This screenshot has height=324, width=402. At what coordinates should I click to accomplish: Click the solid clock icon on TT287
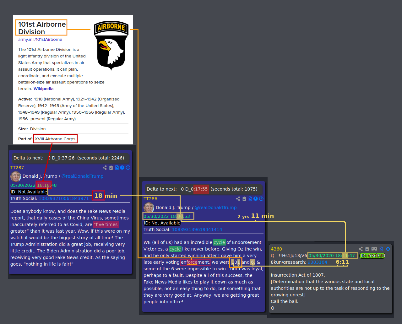pos(122,168)
